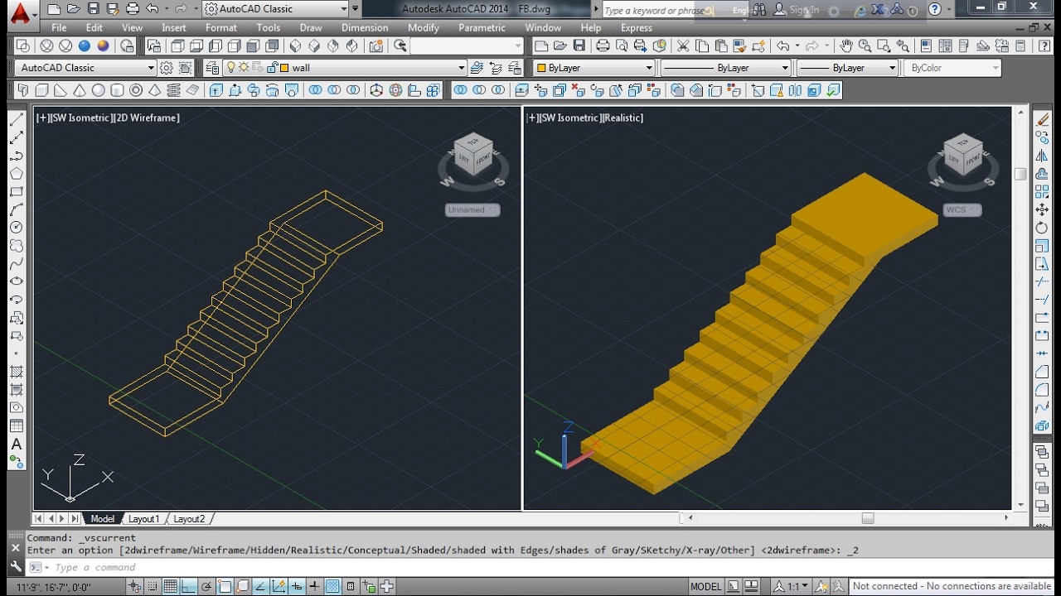1061x596 pixels.
Task: Toggle Object Snap in status bar
Action: (x=225, y=587)
